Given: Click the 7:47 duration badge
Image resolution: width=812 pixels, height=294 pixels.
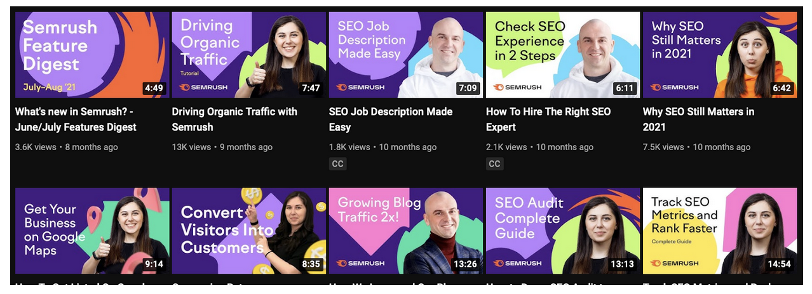Looking at the screenshot, I should coord(311,88).
